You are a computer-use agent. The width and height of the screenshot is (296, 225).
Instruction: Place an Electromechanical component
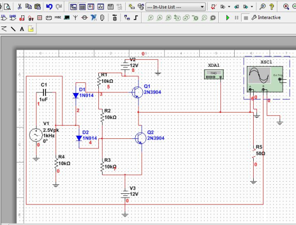click(x=85, y=18)
